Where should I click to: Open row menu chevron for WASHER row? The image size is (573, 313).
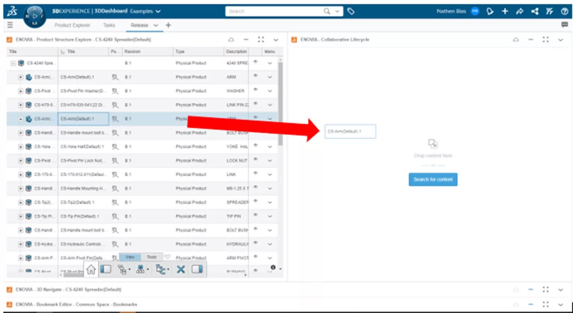point(270,91)
